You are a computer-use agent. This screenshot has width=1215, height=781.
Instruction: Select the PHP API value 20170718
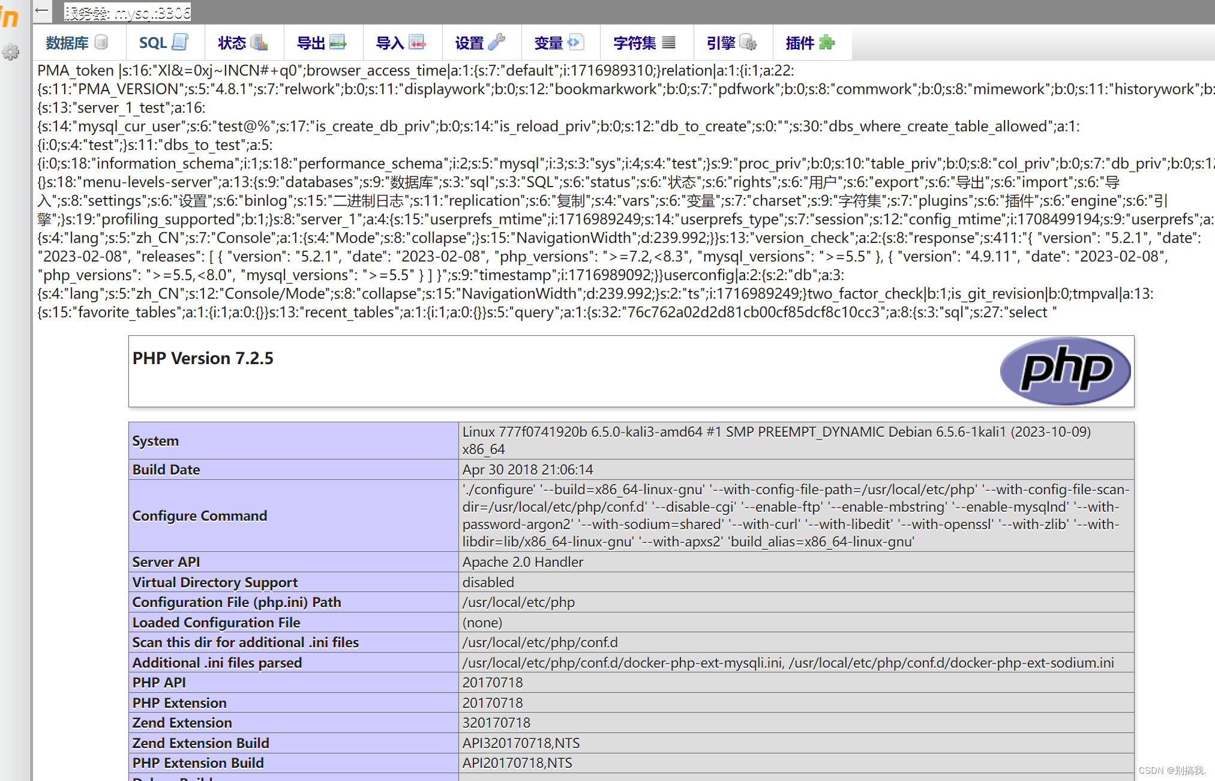tap(493, 683)
